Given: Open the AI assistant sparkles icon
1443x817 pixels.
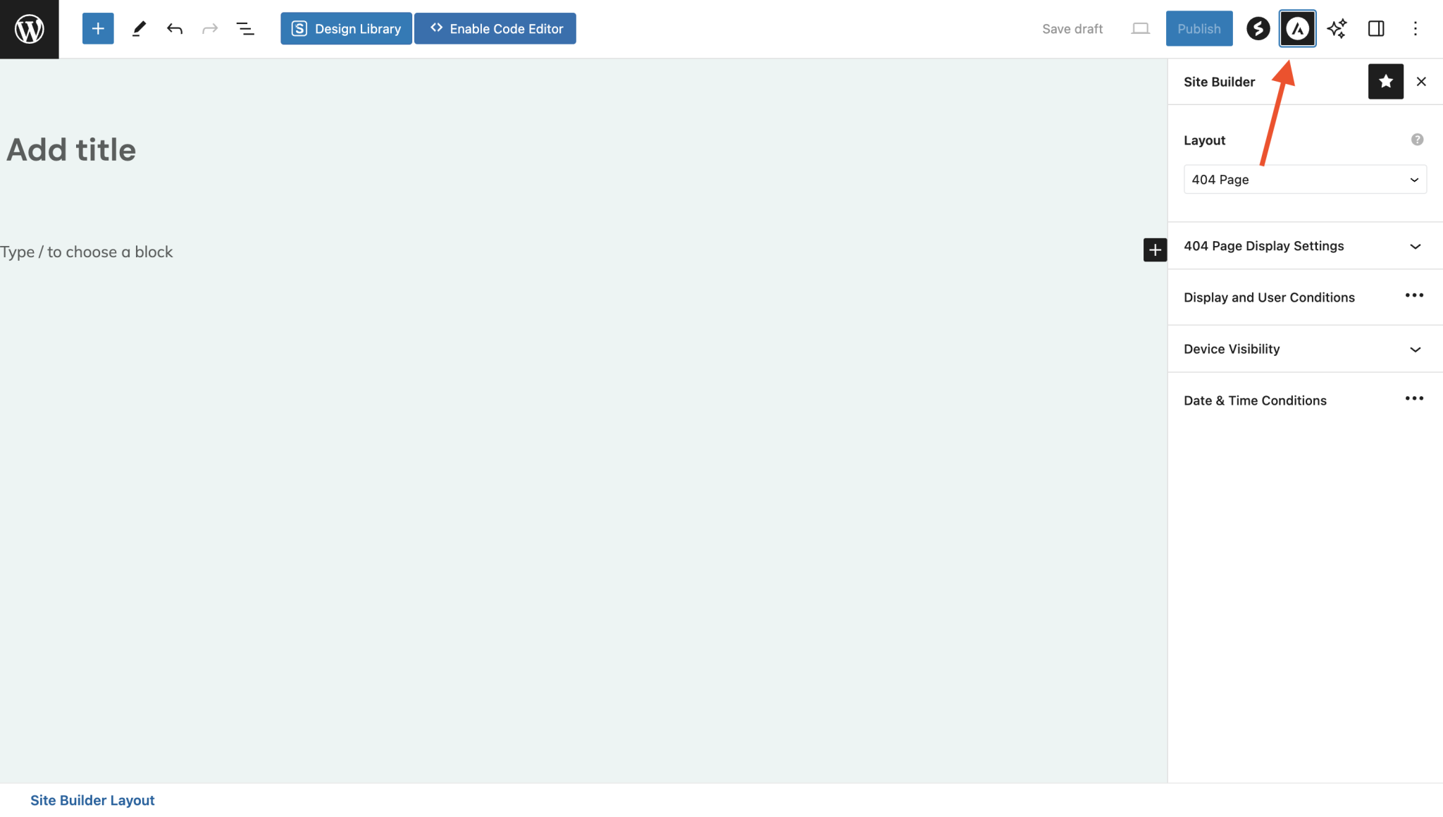Looking at the screenshot, I should 1337,28.
